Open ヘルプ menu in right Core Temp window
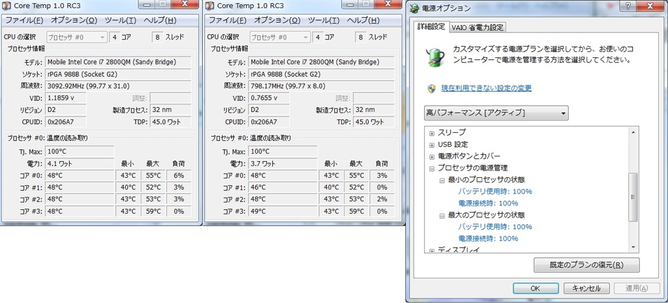The width and height of the screenshot is (668, 303). pos(363,20)
